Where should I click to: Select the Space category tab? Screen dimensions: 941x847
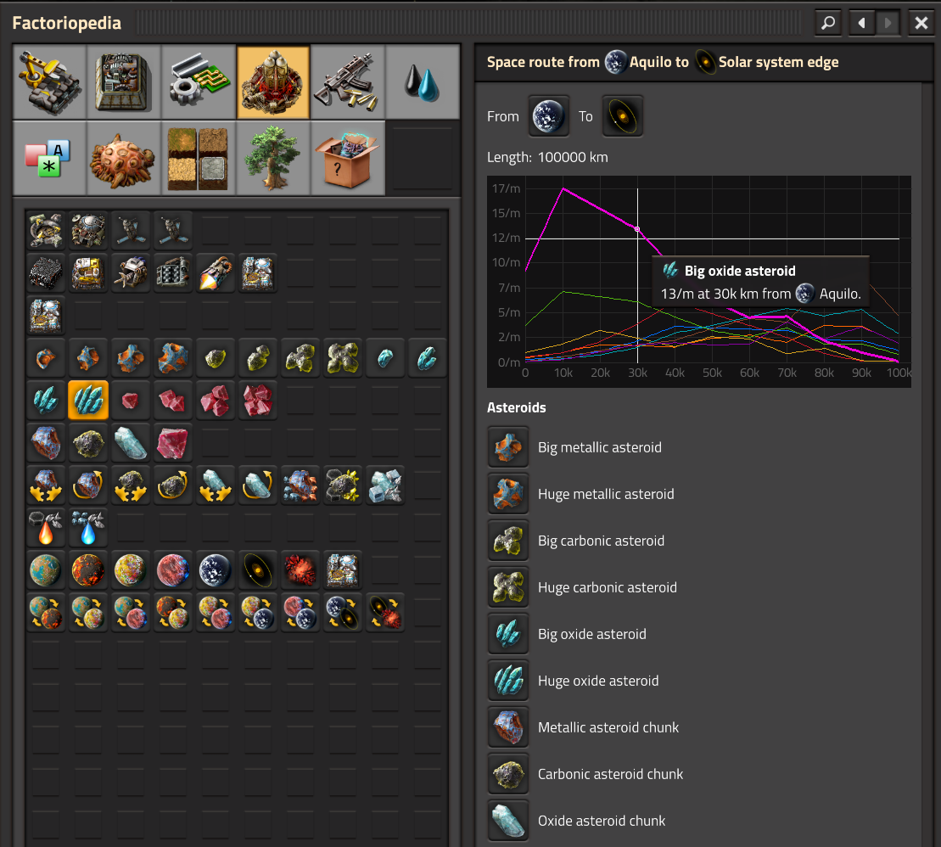point(273,82)
